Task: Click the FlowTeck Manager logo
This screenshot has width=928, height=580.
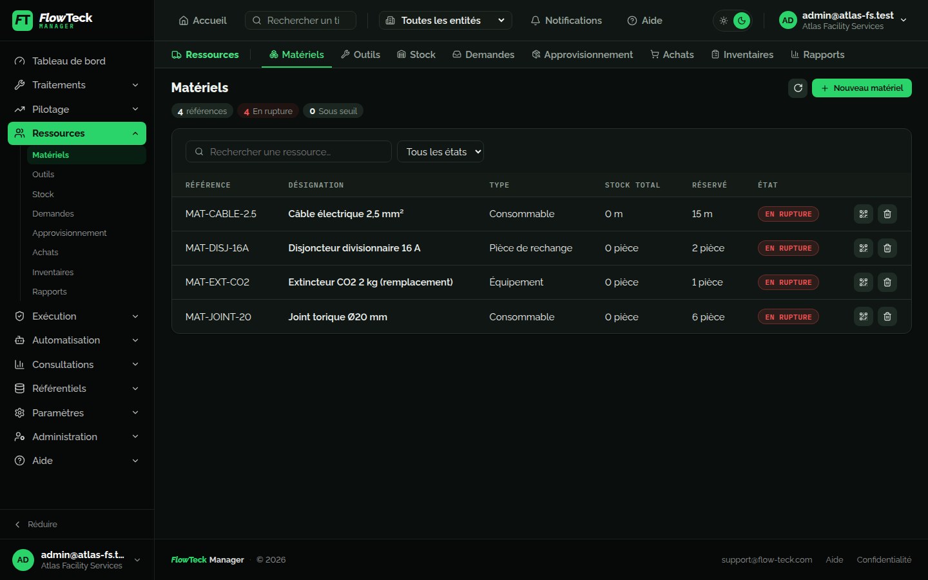Action: coord(52,21)
